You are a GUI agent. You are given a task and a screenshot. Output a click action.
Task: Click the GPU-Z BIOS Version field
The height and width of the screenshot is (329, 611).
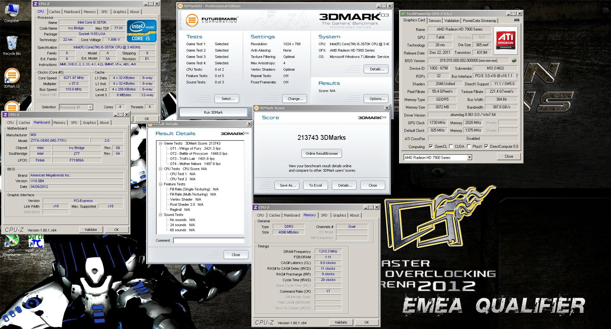tap(468, 61)
